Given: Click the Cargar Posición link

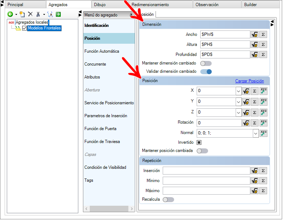Looking at the screenshot, I should point(249,81).
